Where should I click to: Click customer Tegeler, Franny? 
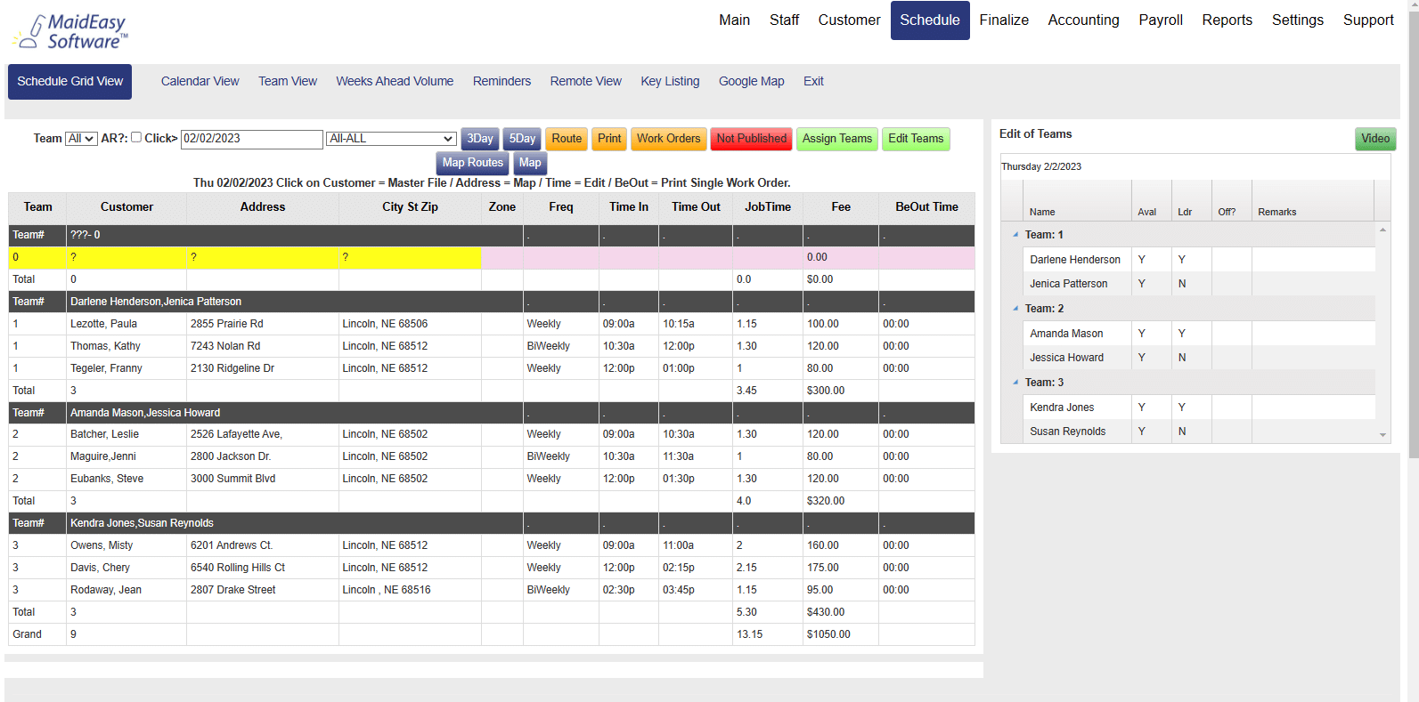tap(106, 368)
